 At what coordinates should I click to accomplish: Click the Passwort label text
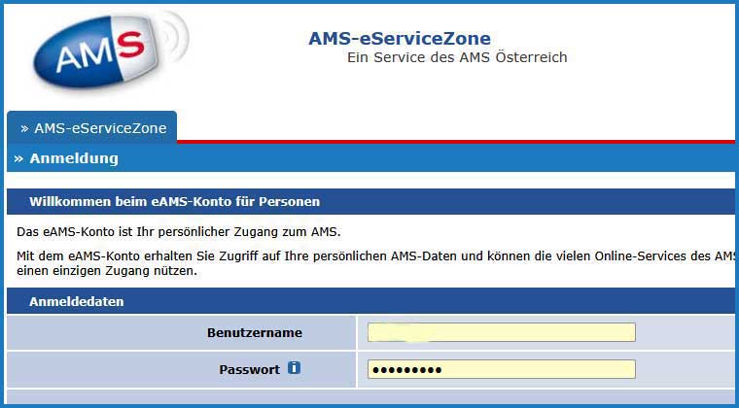(249, 369)
